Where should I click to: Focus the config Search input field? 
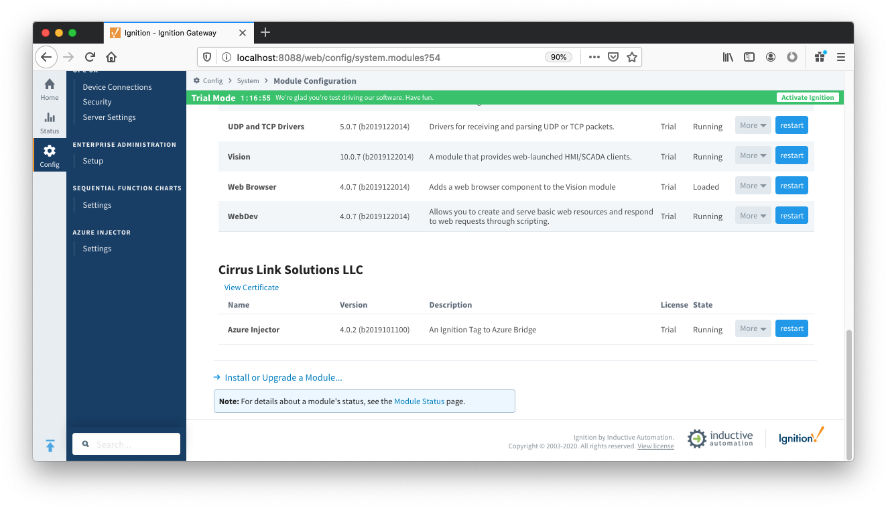coord(126,444)
